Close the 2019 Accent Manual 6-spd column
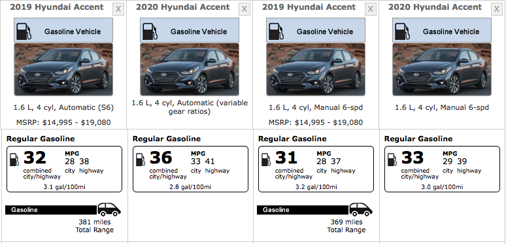 click(x=371, y=9)
